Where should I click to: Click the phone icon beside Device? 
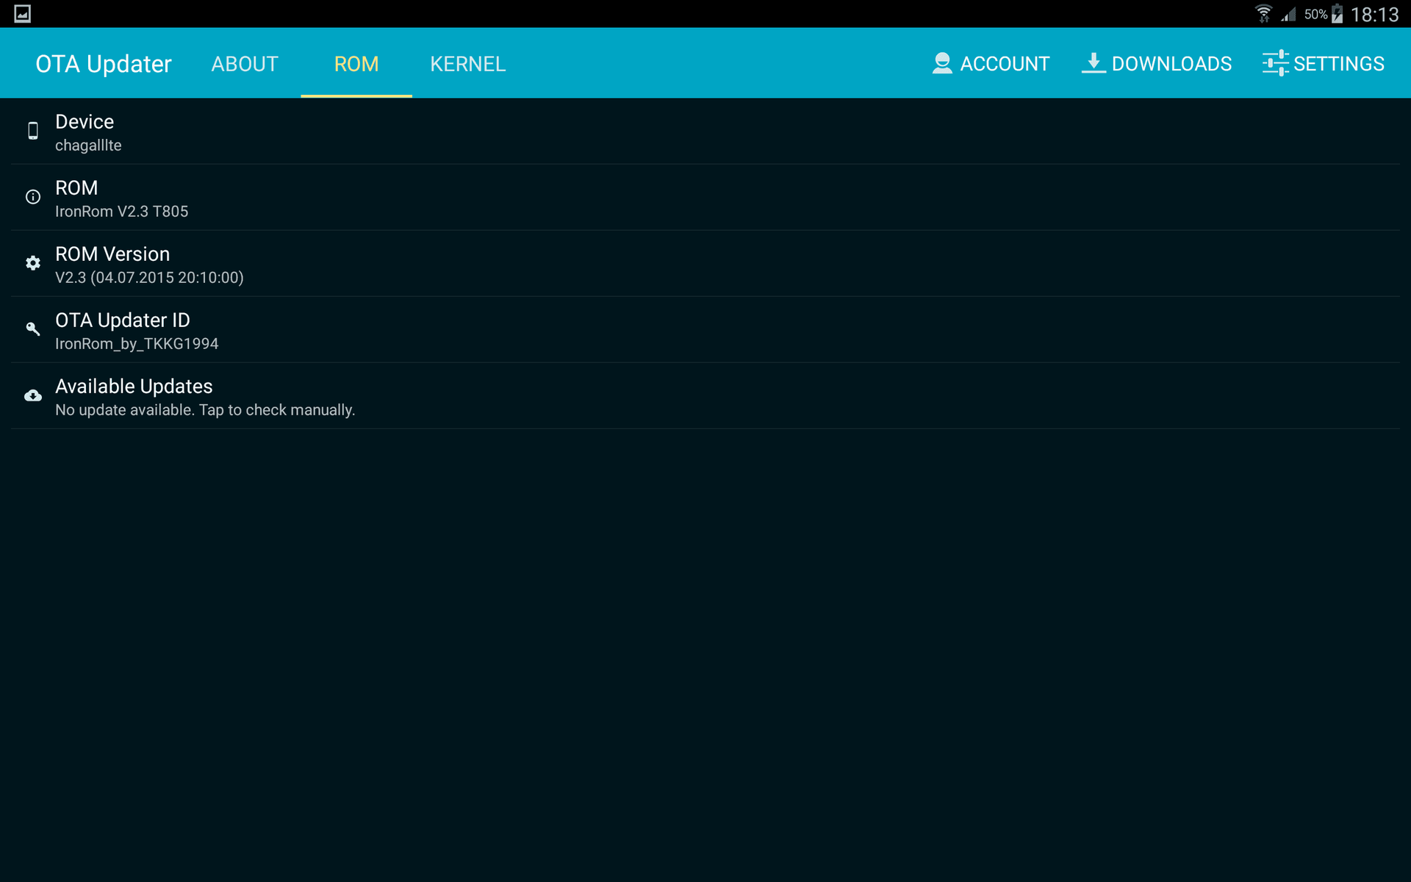[33, 131]
